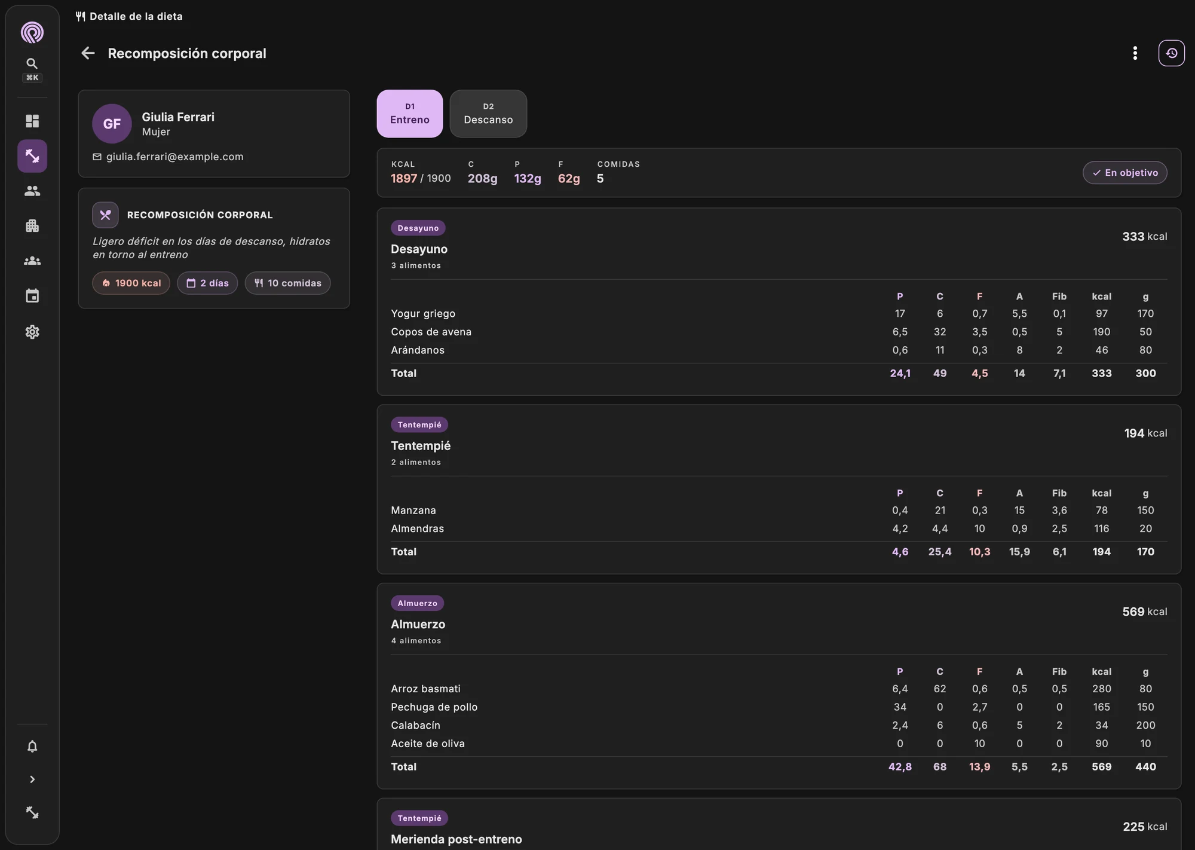Image resolution: width=1195 pixels, height=850 pixels.
Task: Open the building organization icon in sidebar
Action: [x=32, y=226]
